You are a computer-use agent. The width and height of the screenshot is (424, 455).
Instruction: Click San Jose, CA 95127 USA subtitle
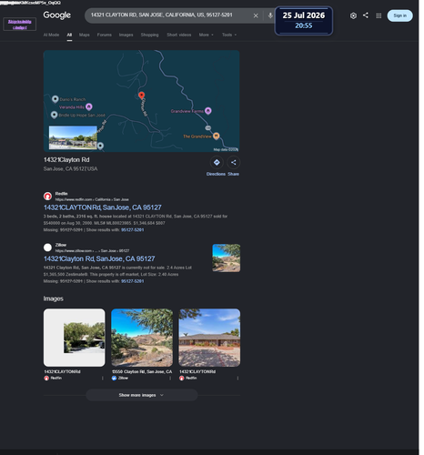point(71,170)
